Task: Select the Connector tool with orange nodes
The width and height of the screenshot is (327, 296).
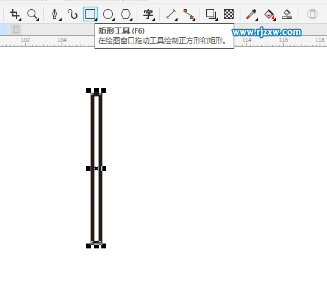Action: pos(189,15)
